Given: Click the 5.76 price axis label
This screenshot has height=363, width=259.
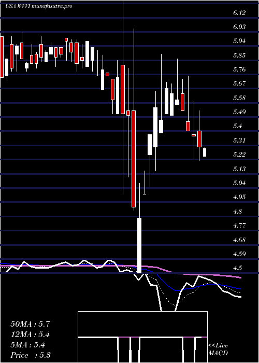Looking at the screenshot, I should tap(239, 69).
